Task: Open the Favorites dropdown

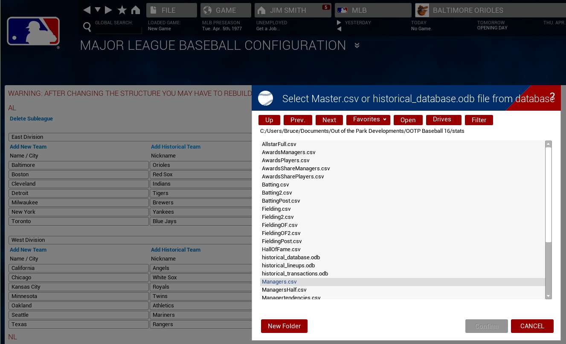Action: [x=368, y=120]
